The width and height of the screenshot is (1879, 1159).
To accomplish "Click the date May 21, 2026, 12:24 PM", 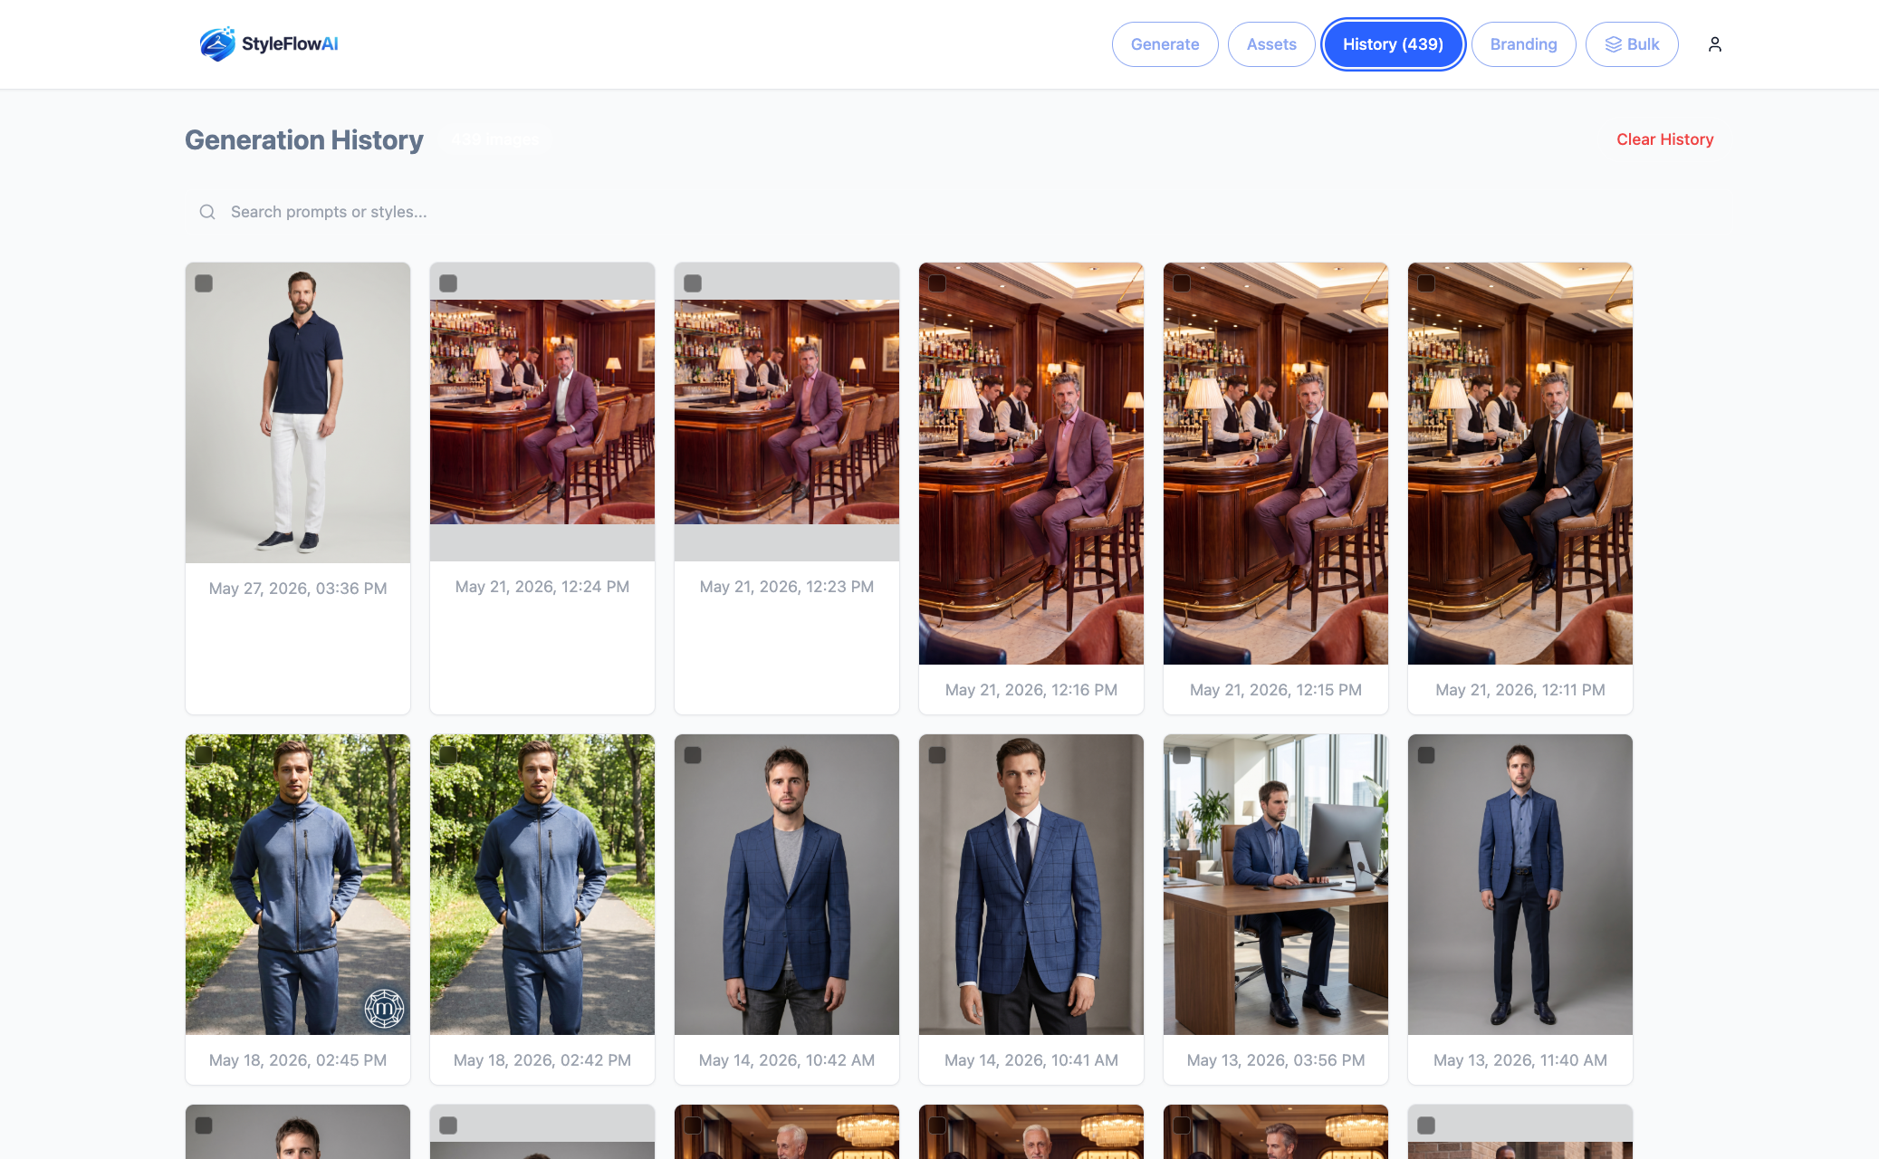I will coord(542,587).
